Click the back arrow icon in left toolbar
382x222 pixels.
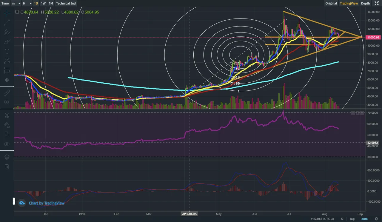(7, 80)
